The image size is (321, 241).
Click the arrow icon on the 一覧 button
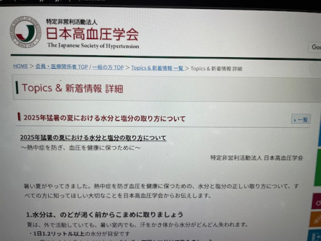pos(295,120)
